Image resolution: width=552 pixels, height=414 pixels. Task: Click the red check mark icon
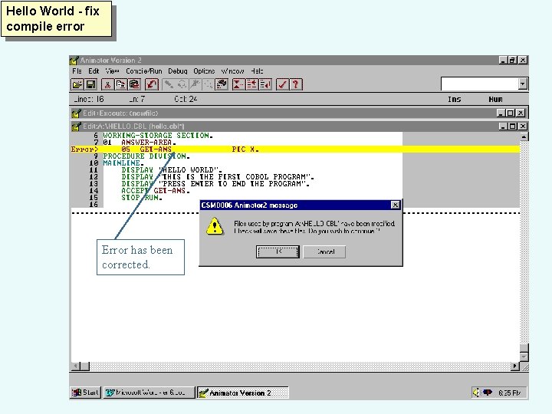tap(282, 84)
